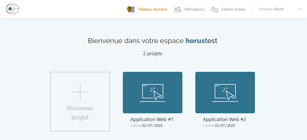
Task: Click the 2 projets count text
Action: (x=153, y=54)
